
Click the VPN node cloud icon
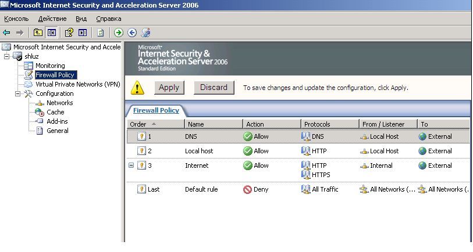(x=29, y=84)
